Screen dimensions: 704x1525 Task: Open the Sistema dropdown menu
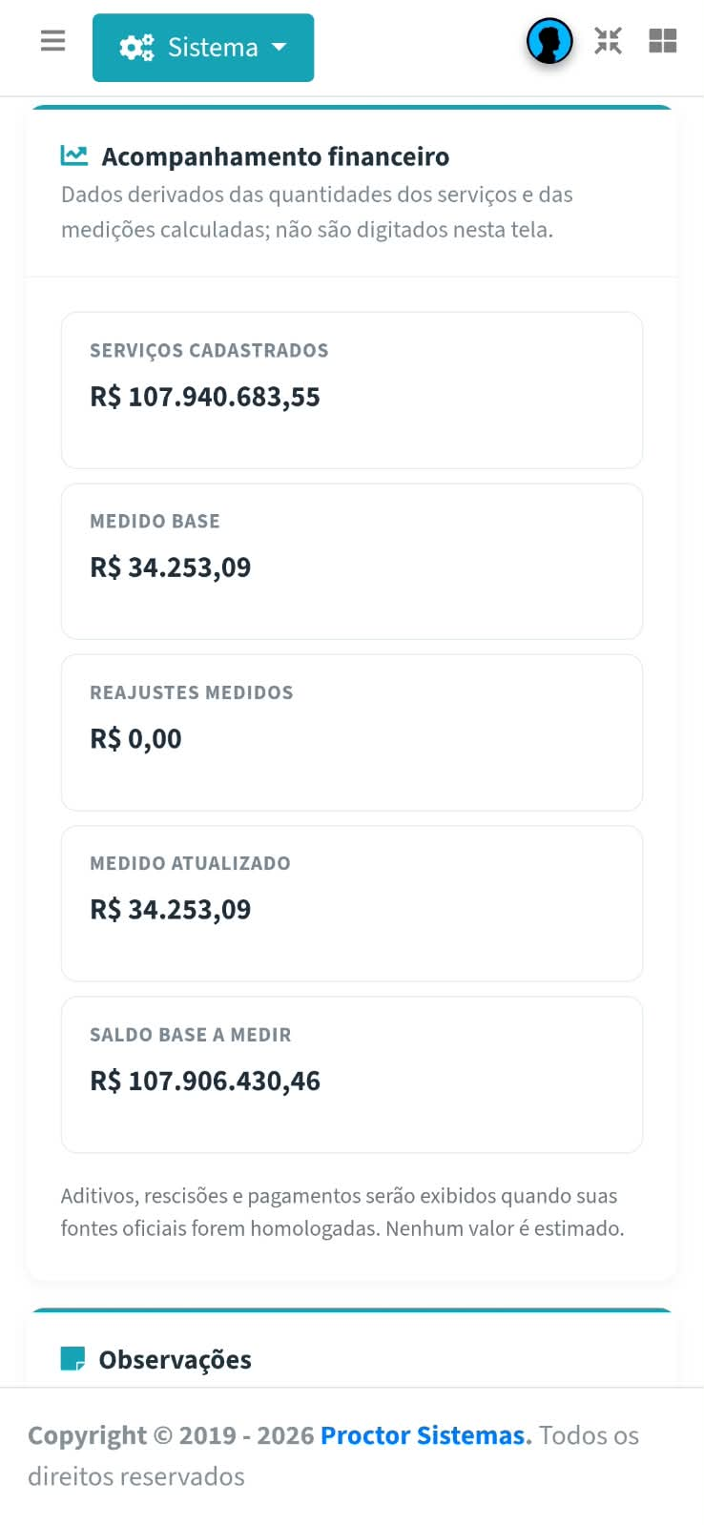pyautogui.click(x=203, y=48)
